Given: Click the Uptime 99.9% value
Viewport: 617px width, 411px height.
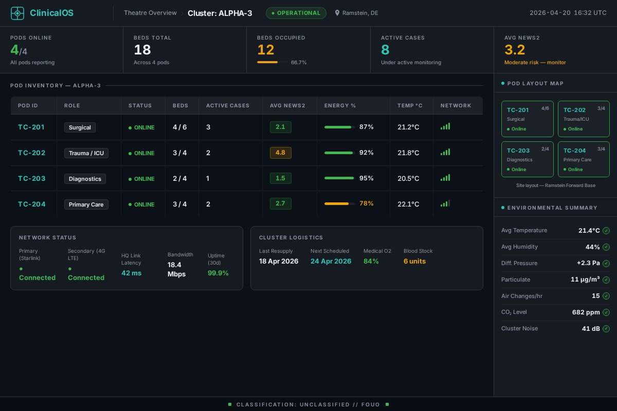Looking at the screenshot, I should pos(218,273).
